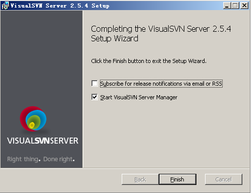Click the Finish button
Image resolution: width=252 pixels, height=193 pixels.
178,179
